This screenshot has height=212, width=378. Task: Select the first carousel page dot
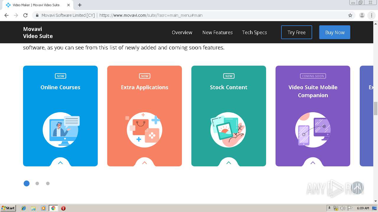27,183
